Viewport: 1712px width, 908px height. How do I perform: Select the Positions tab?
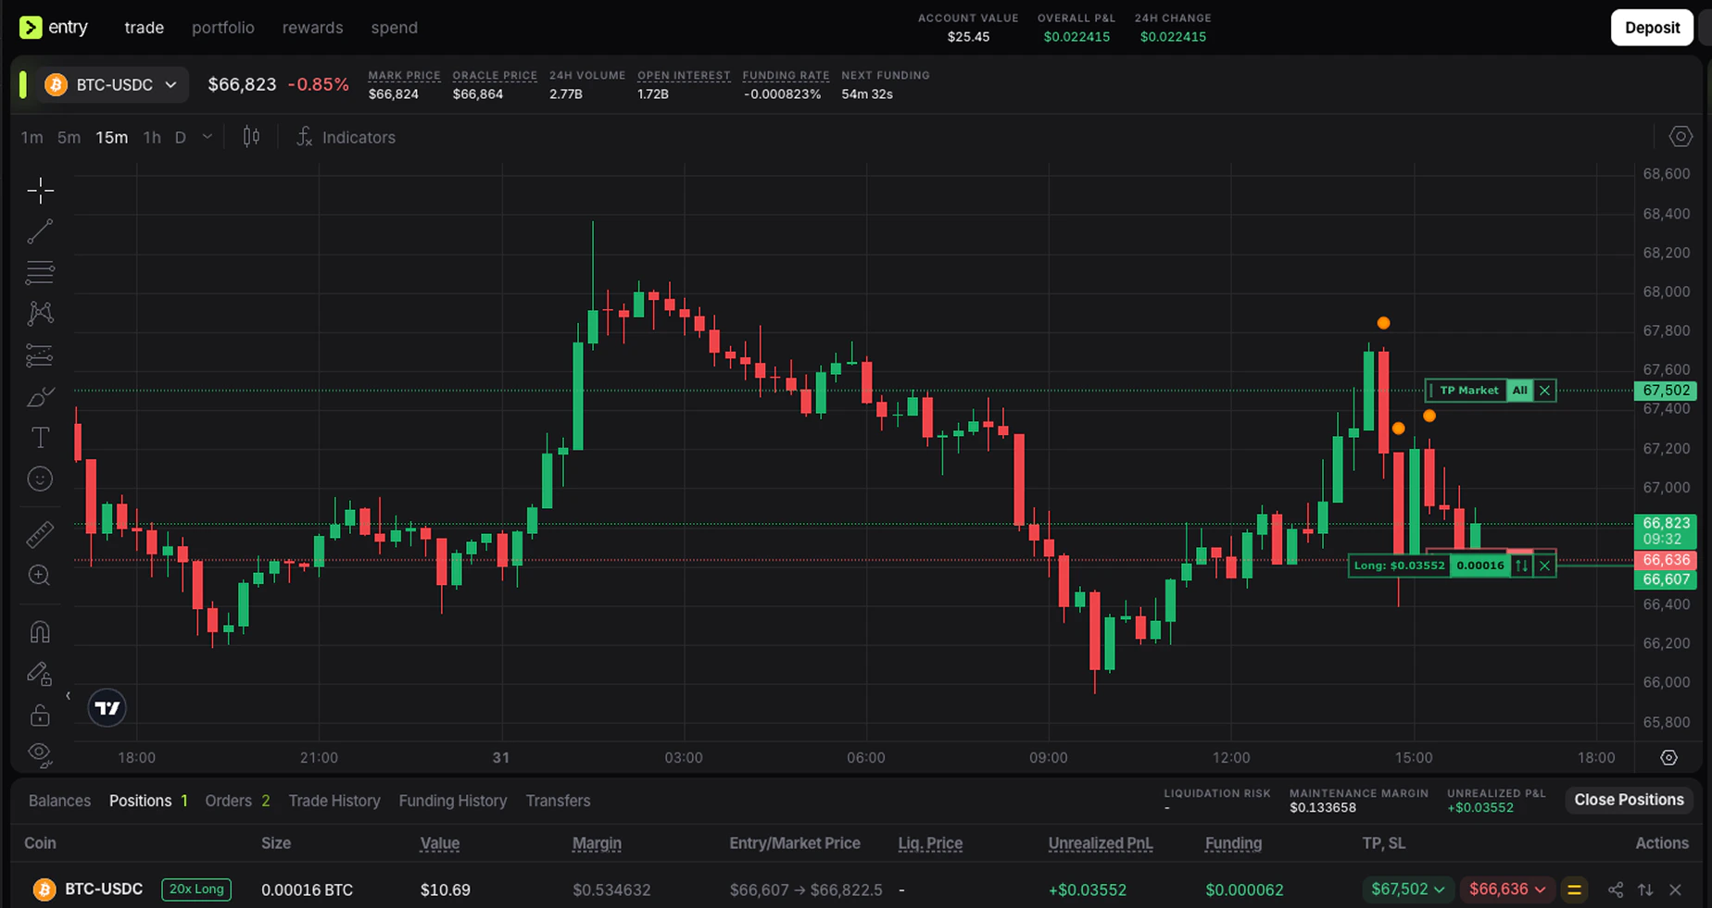[148, 801]
